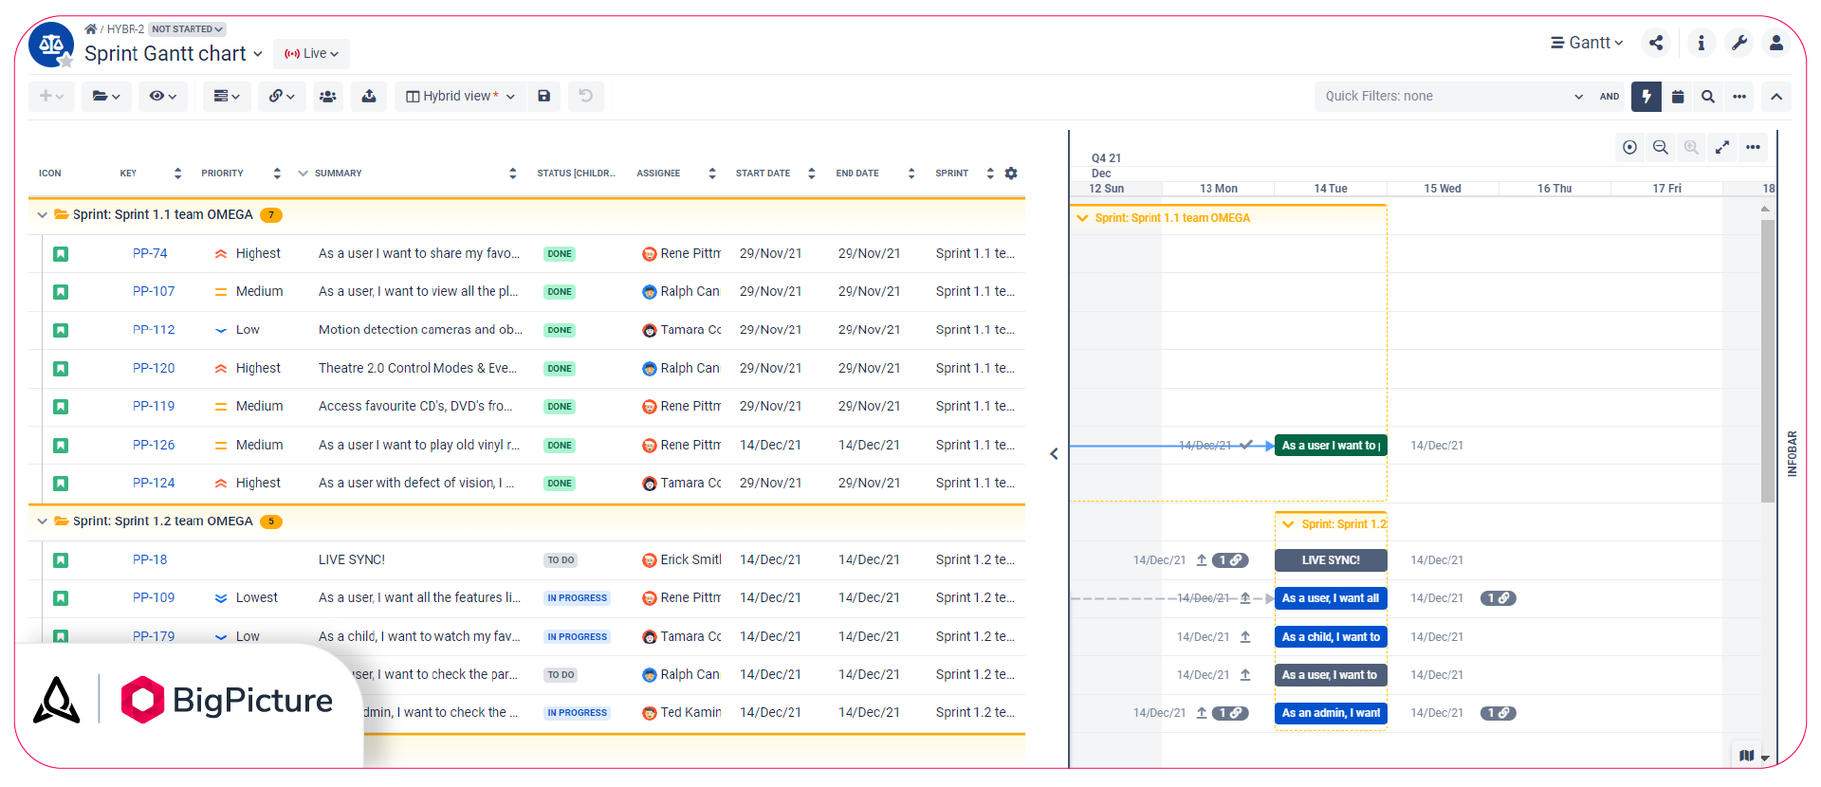Toggle the lightning quick filter button
The height and width of the screenshot is (787, 1821).
1646,96
